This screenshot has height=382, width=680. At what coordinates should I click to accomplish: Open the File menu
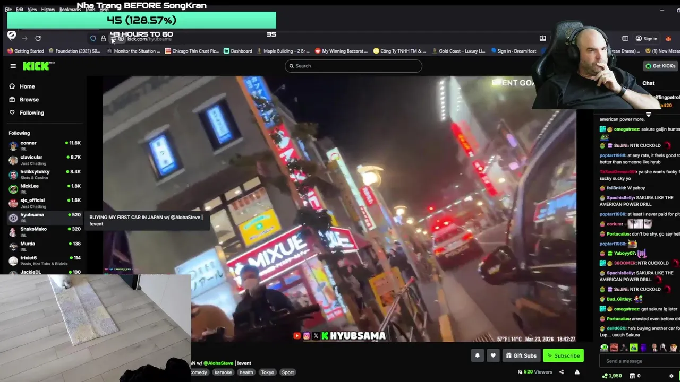click(x=8, y=10)
